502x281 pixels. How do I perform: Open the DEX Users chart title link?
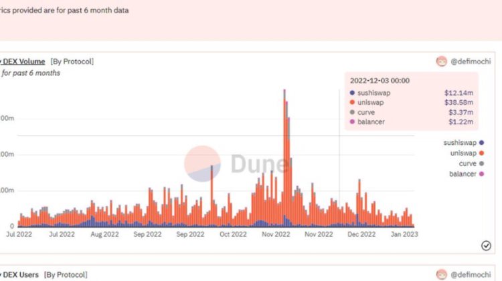21,274
